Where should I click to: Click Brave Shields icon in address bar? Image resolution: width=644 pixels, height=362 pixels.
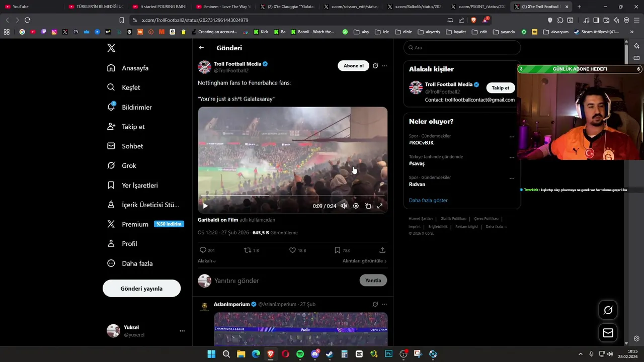[473, 20]
